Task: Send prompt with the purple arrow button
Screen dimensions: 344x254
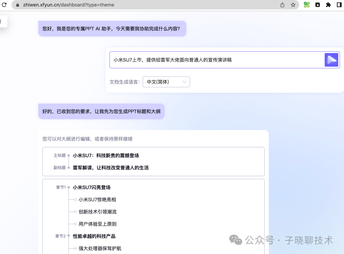Action: 331,60
